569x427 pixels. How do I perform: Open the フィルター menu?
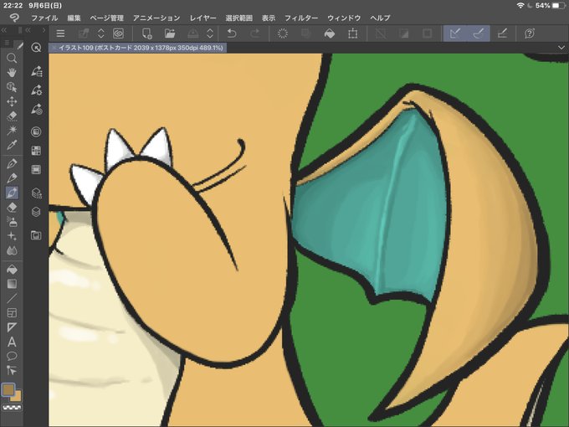[x=301, y=18]
